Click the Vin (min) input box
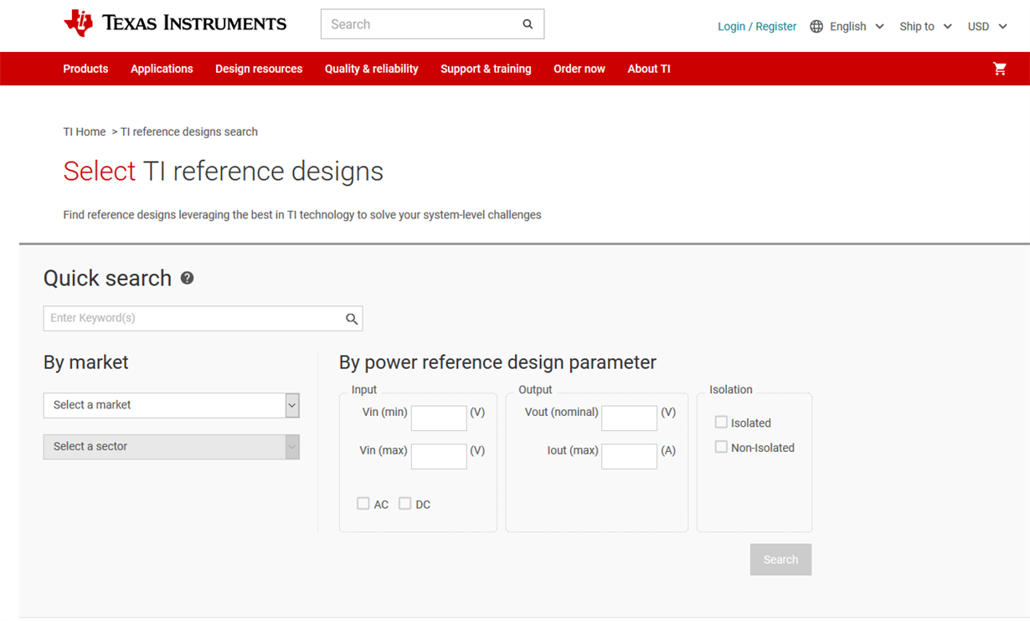This screenshot has height=621, width=1030. tap(439, 418)
